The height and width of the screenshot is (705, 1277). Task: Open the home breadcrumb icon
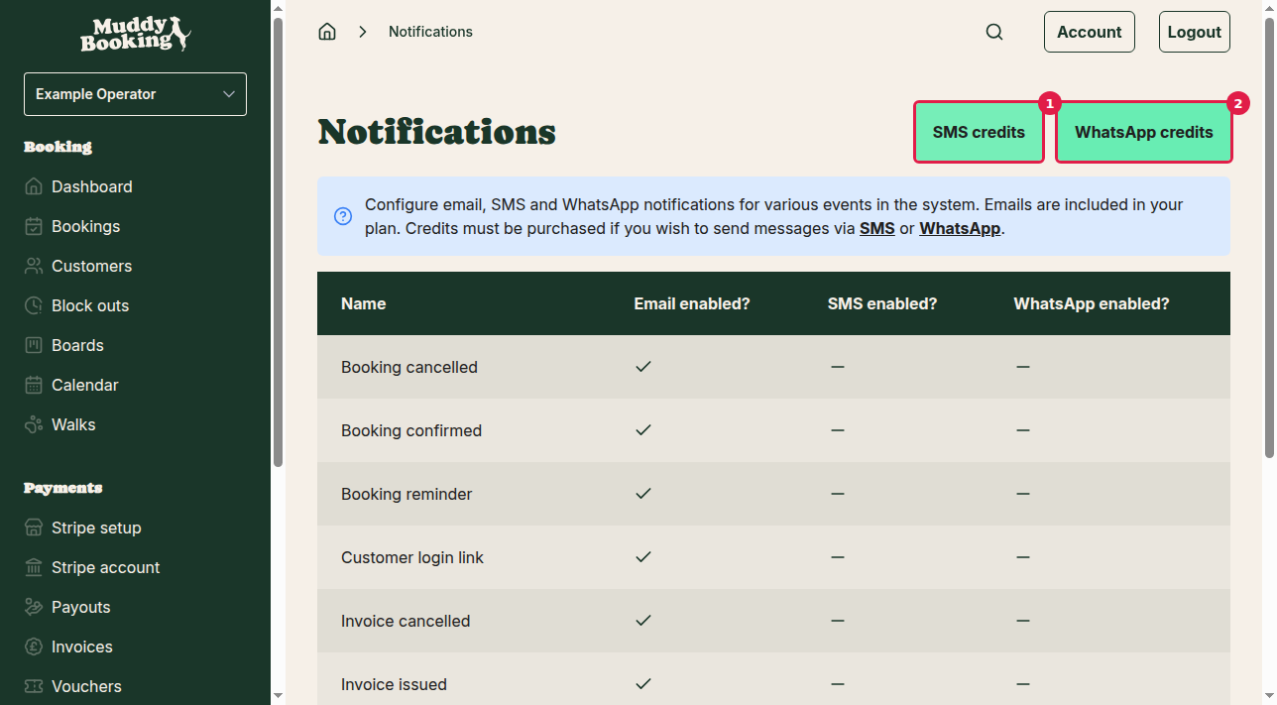pyautogui.click(x=327, y=31)
